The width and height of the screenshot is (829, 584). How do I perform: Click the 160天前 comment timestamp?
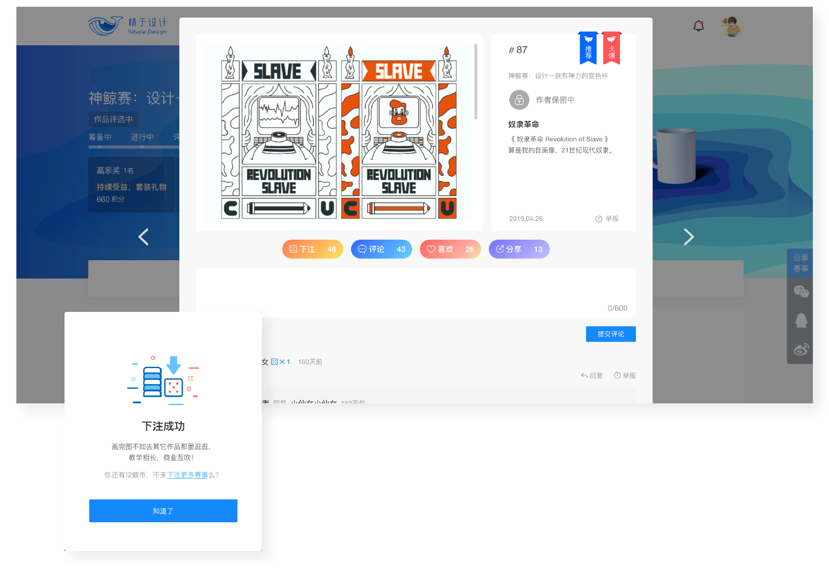(x=310, y=362)
